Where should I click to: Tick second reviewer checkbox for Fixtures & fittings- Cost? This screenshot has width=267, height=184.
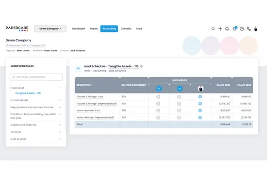pos(179,97)
